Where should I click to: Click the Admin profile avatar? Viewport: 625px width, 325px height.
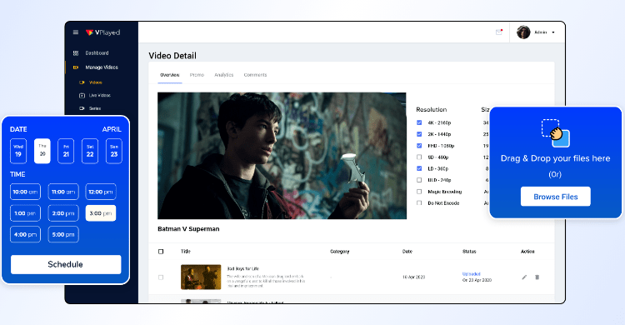pos(523,32)
